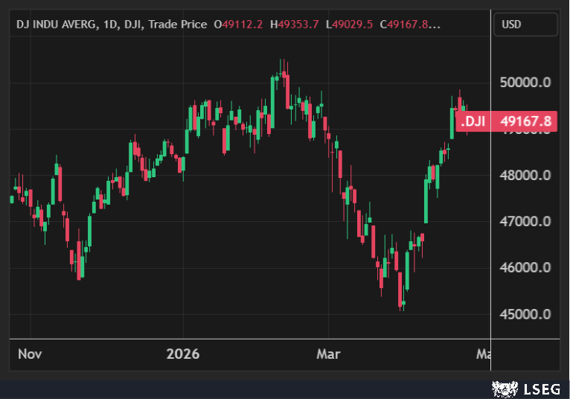This screenshot has height=399, width=570.
Task: Click the tall green candle crossing 47000
Action: pos(426,201)
